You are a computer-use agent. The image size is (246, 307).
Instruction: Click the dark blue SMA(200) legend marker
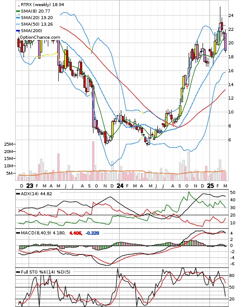coord(18,31)
